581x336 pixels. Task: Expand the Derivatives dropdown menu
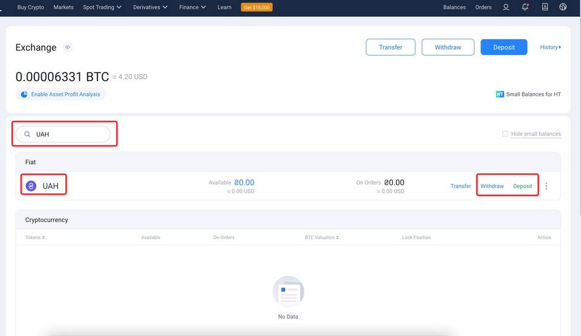pyautogui.click(x=151, y=7)
